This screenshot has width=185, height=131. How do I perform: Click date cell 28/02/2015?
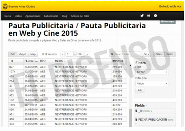pos(31,100)
